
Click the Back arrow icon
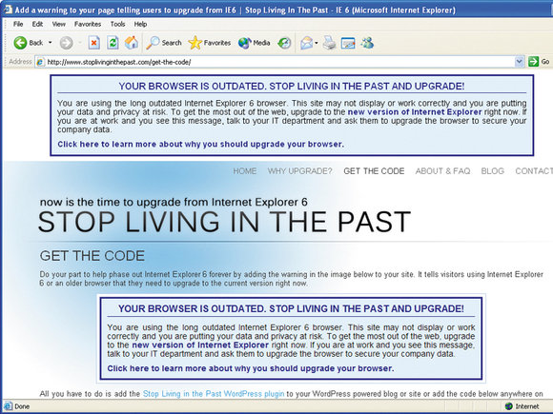click(x=20, y=43)
